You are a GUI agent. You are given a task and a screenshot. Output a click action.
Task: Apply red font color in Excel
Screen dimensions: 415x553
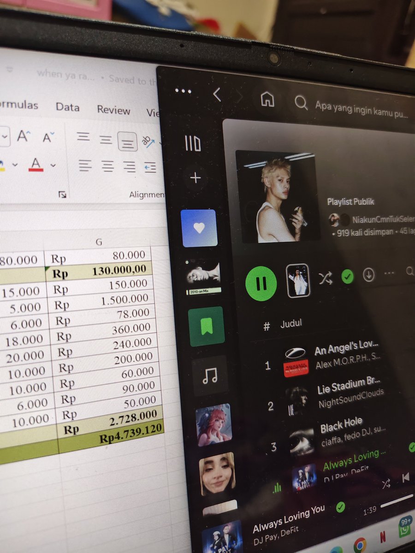tap(36, 164)
